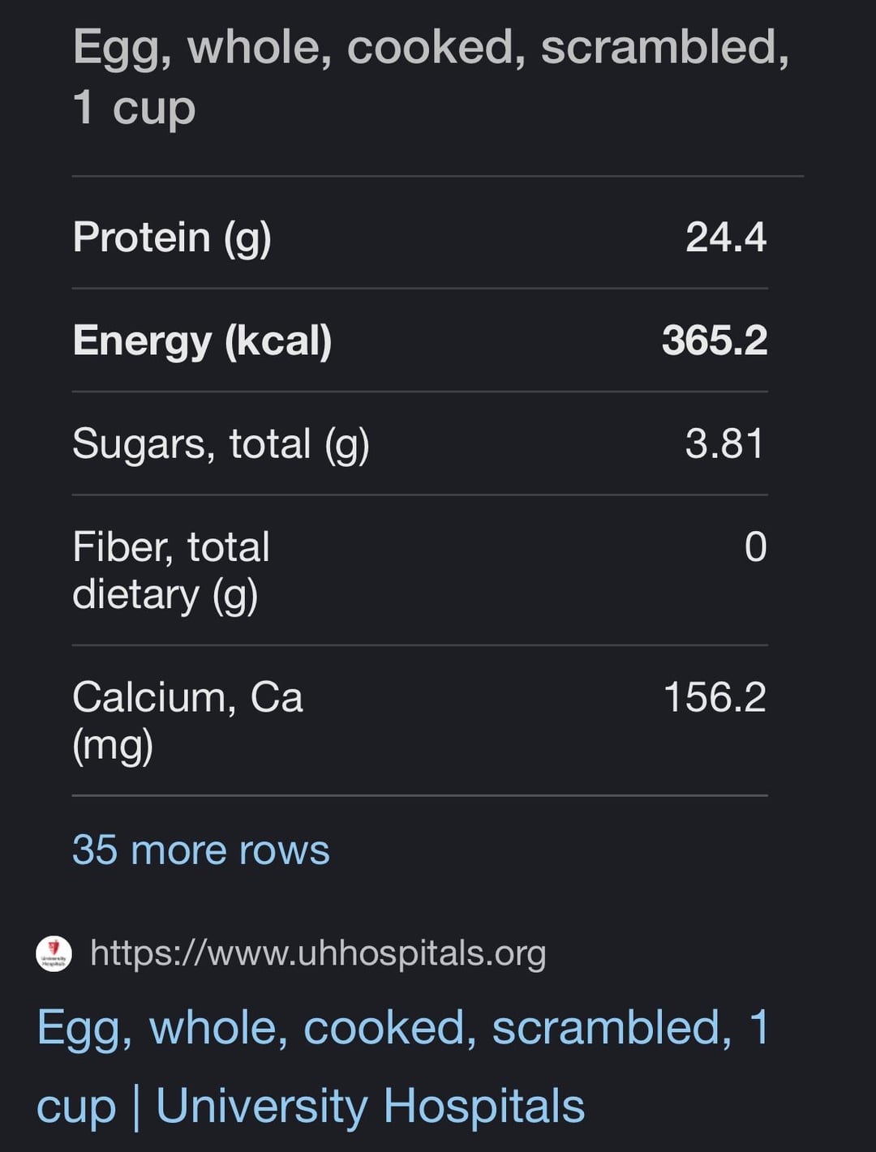The image size is (876, 1152).
Task: Click the "(mg)" unit under Calcium
Action: pos(112,745)
